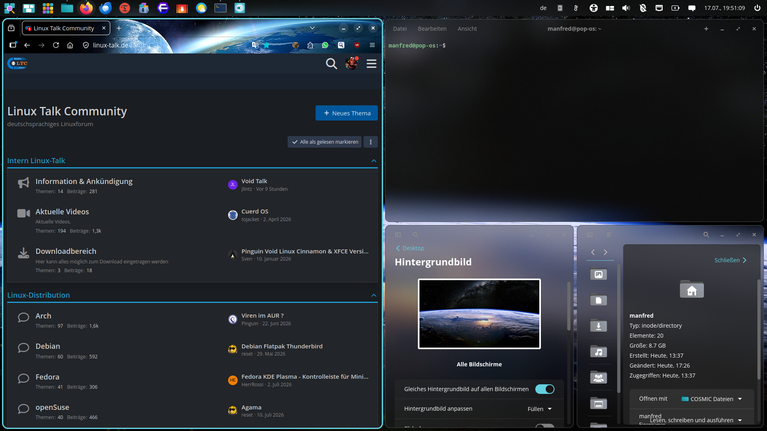Open the Arch forum section
Image resolution: width=767 pixels, height=431 pixels.
tap(43, 316)
